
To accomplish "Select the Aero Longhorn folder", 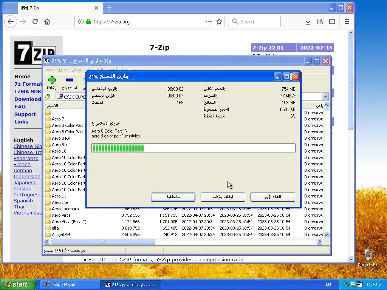I will (x=65, y=208).
